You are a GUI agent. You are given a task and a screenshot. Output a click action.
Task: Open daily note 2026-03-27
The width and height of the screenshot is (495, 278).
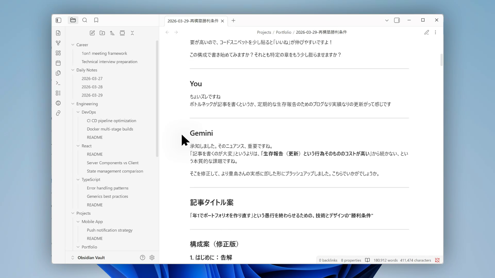pos(92,79)
